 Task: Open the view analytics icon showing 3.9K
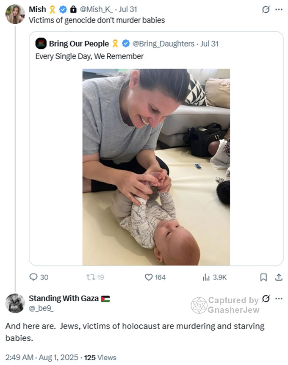click(207, 277)
